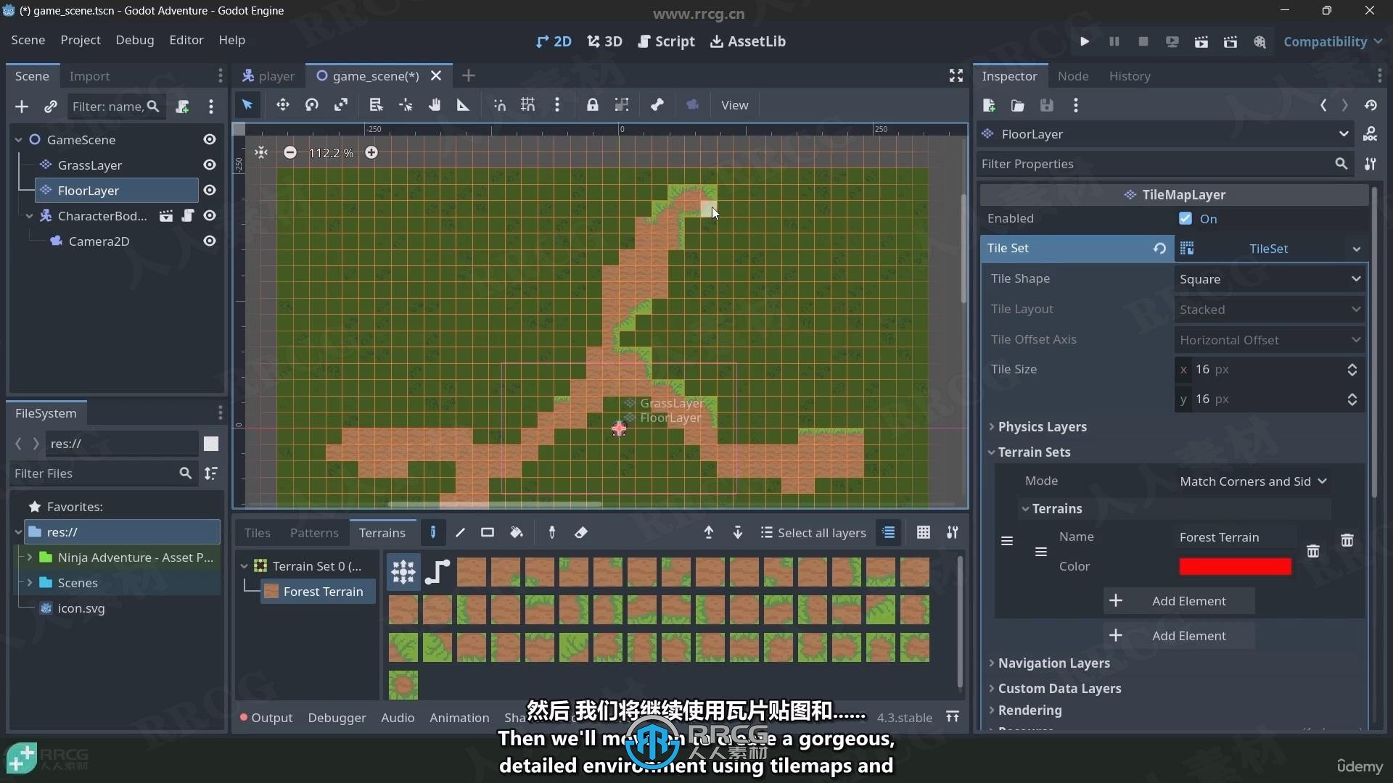Revert the Tile Set property
The height and width of the screenshot is (783, 1393).
1159,248
